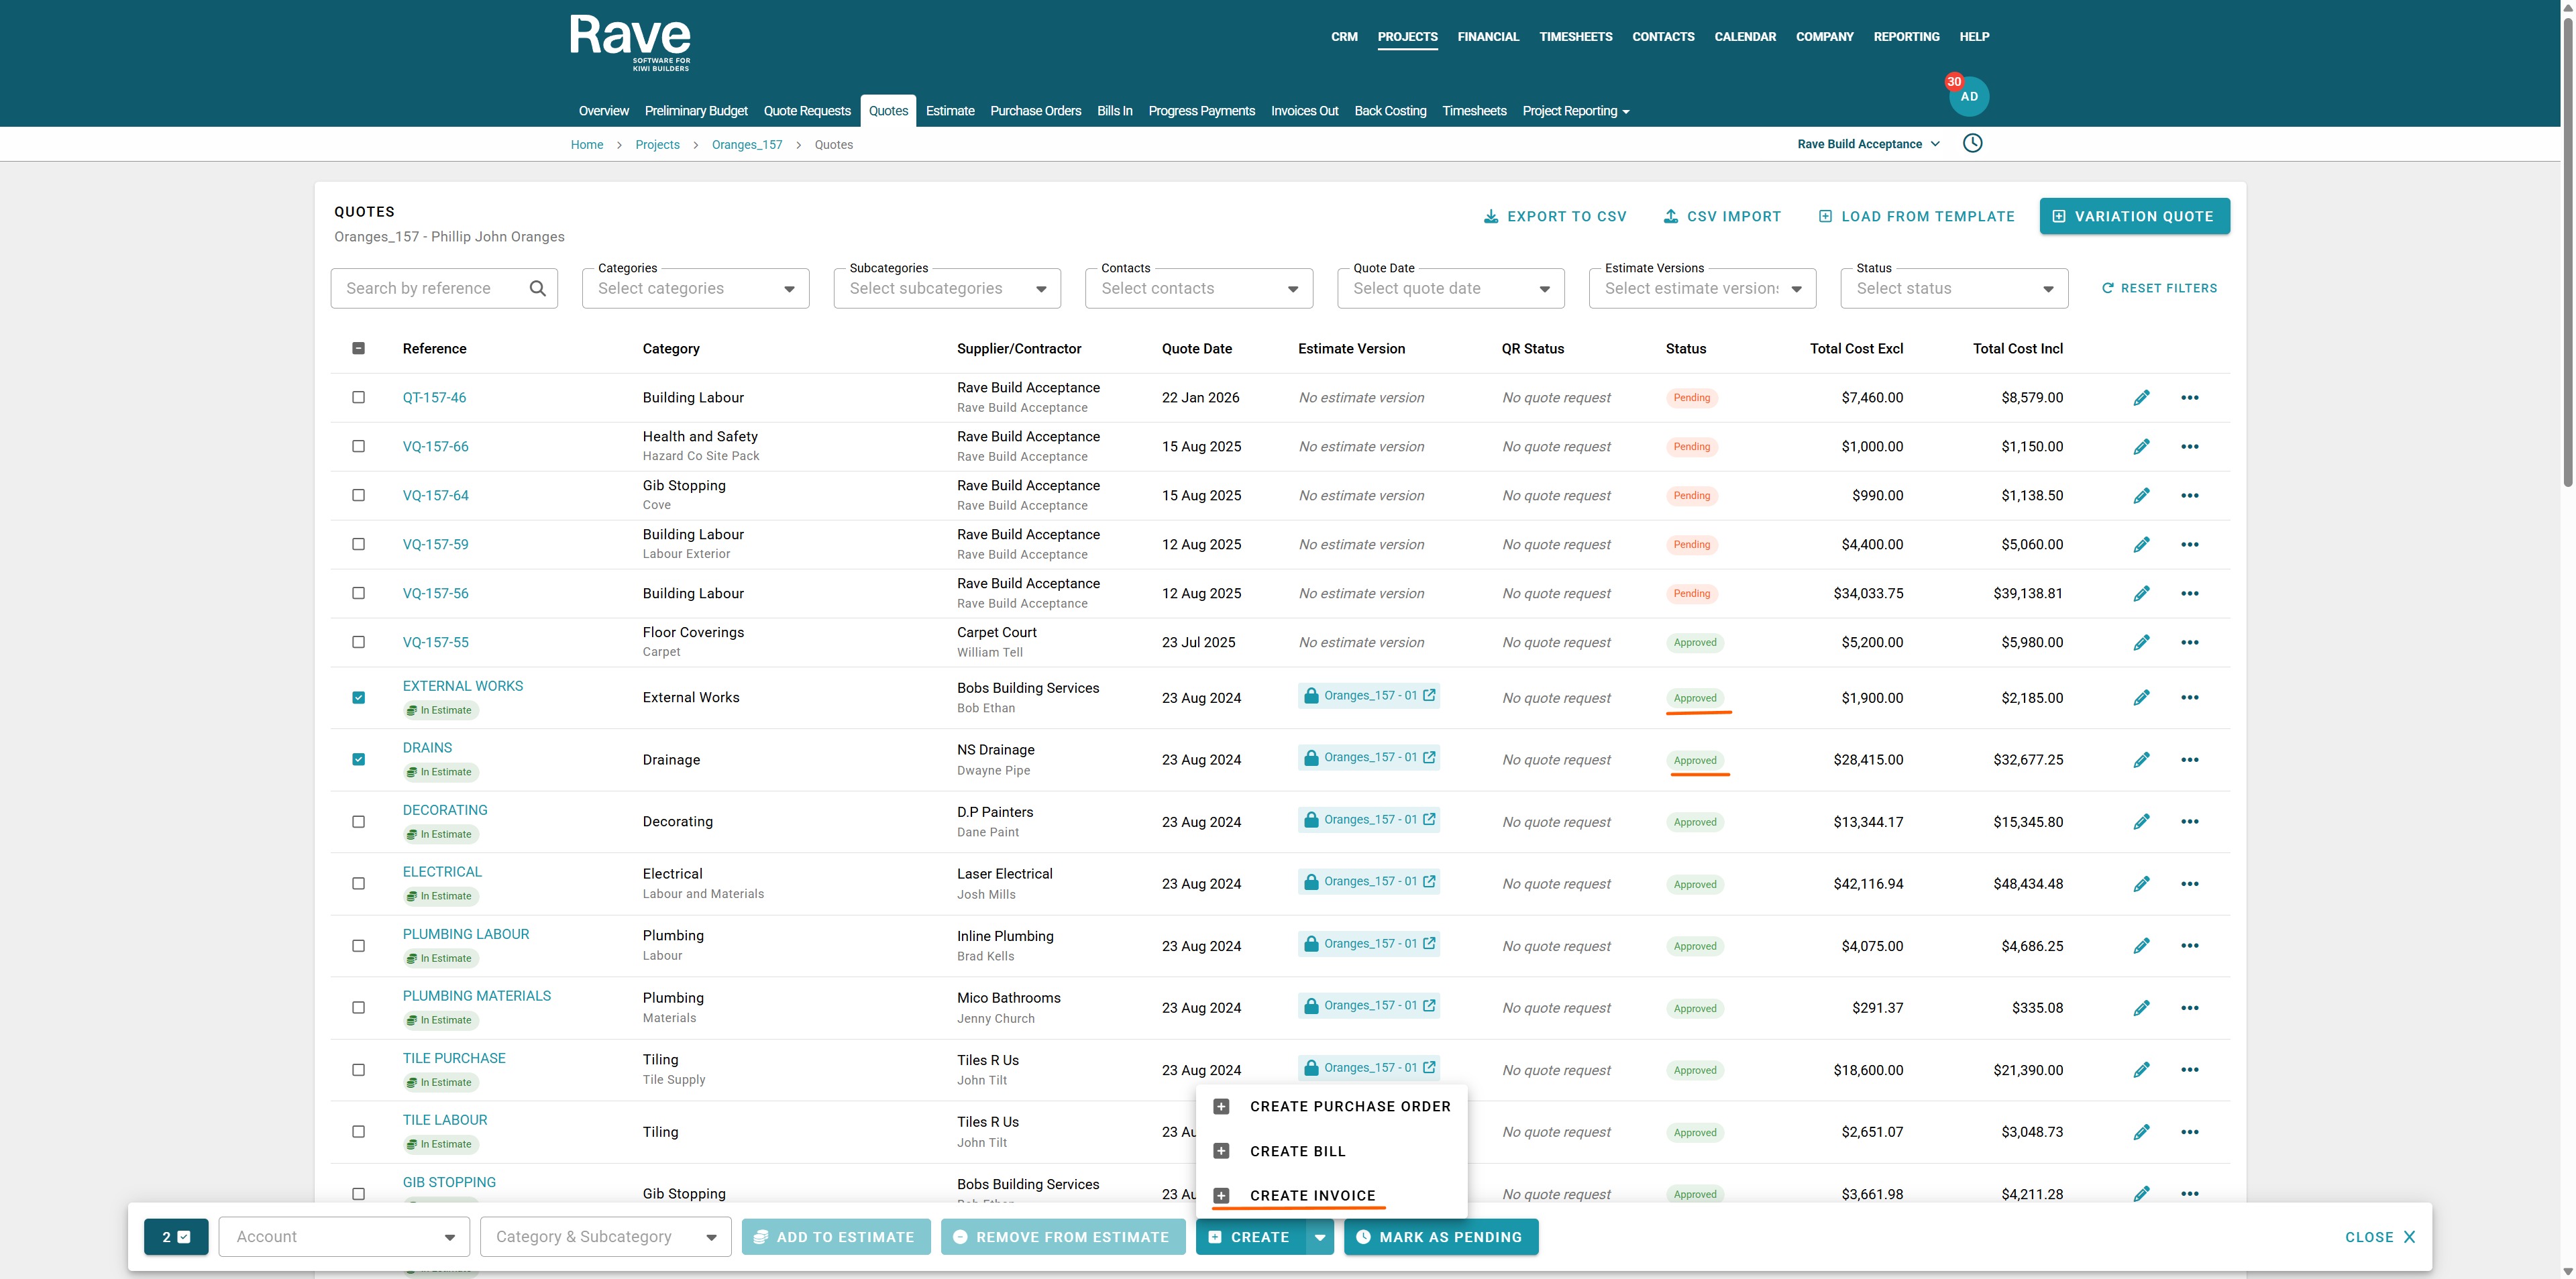Uncheck the EXTERNAL WORKS row checkbox

pyautogui.click(x=358, y=698)
